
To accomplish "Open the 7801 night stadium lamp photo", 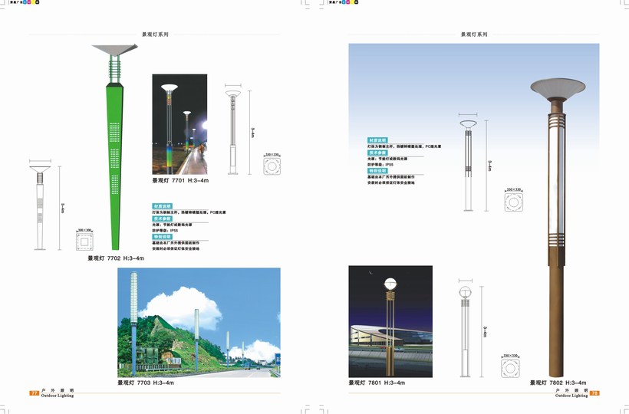I will tap(390, 321).
